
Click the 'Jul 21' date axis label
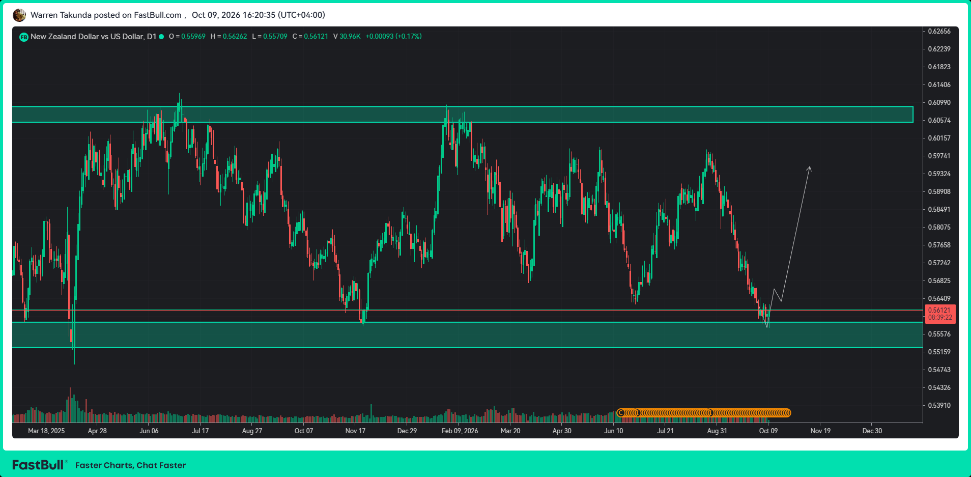point(665,431)
